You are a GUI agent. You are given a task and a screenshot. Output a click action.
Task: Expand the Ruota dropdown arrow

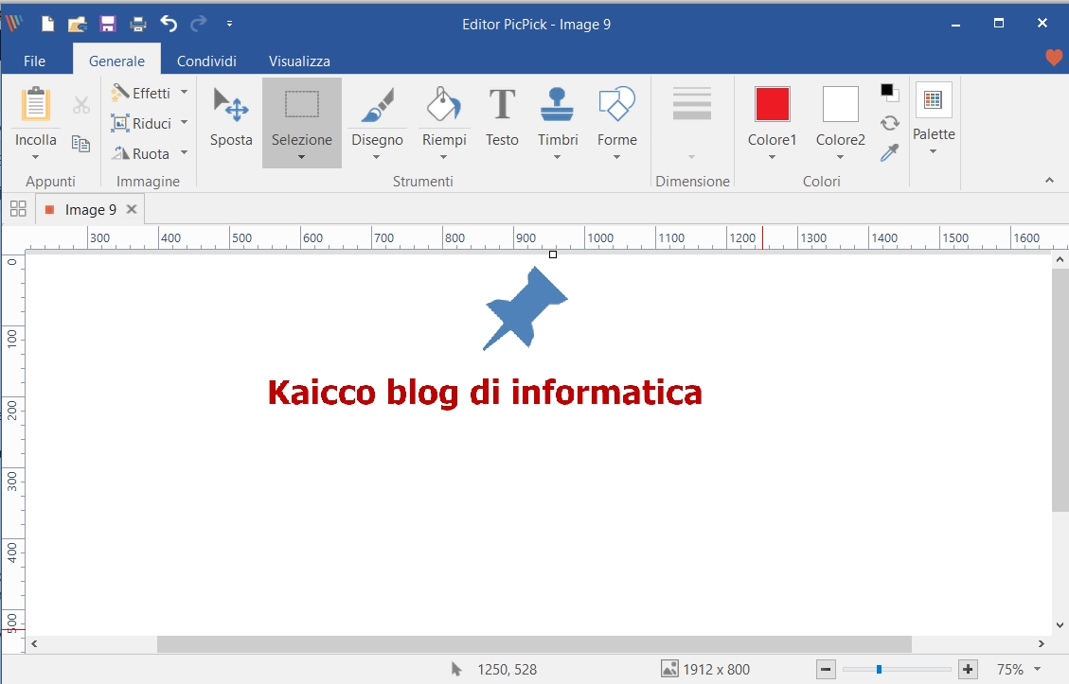pyautogui.click(x=184, y=152)
